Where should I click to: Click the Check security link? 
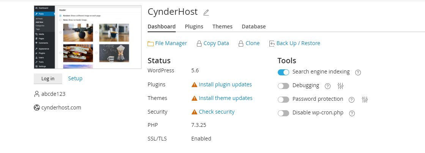217,112
